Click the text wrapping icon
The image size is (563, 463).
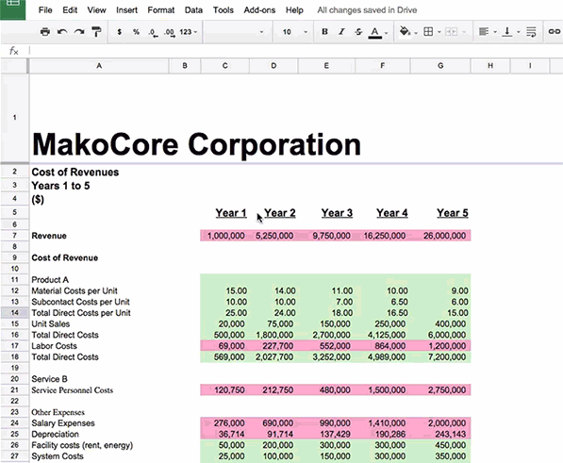tap(531, 32)
